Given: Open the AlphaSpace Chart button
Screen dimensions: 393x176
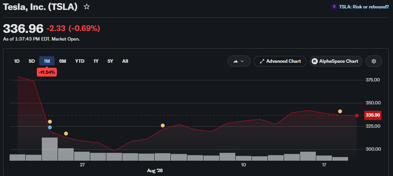Looking at the screenshot, I should tap(336, 61).
